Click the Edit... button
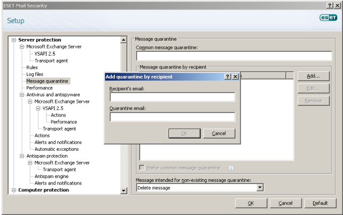343x215 pixels. 313,88
